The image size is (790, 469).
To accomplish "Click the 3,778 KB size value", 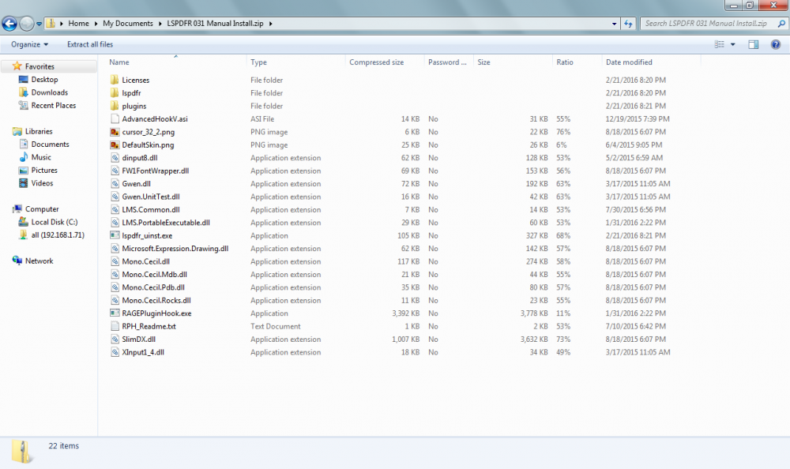I will [x=533, y=313].
